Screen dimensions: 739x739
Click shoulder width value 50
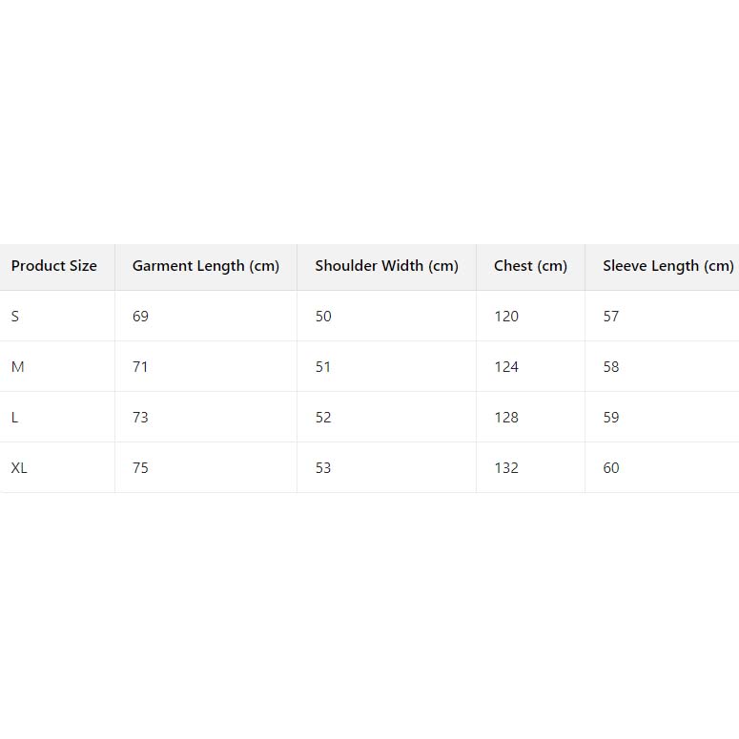point(323,317)
